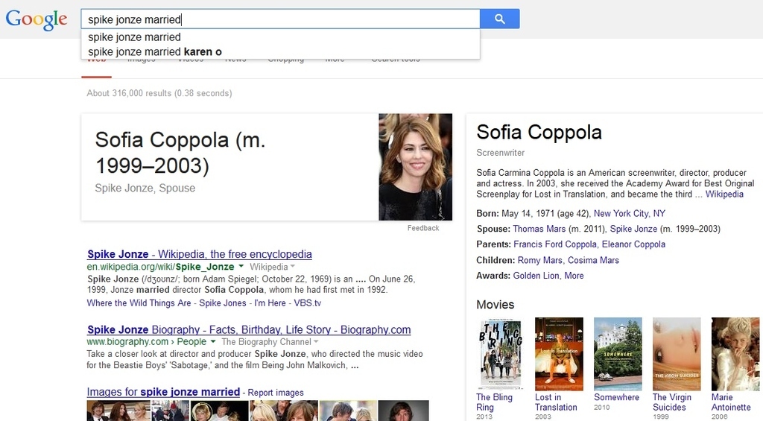Open Thomas Mars spouse link
The width and height of the screenshot is (763, 421).
(539, 229)
